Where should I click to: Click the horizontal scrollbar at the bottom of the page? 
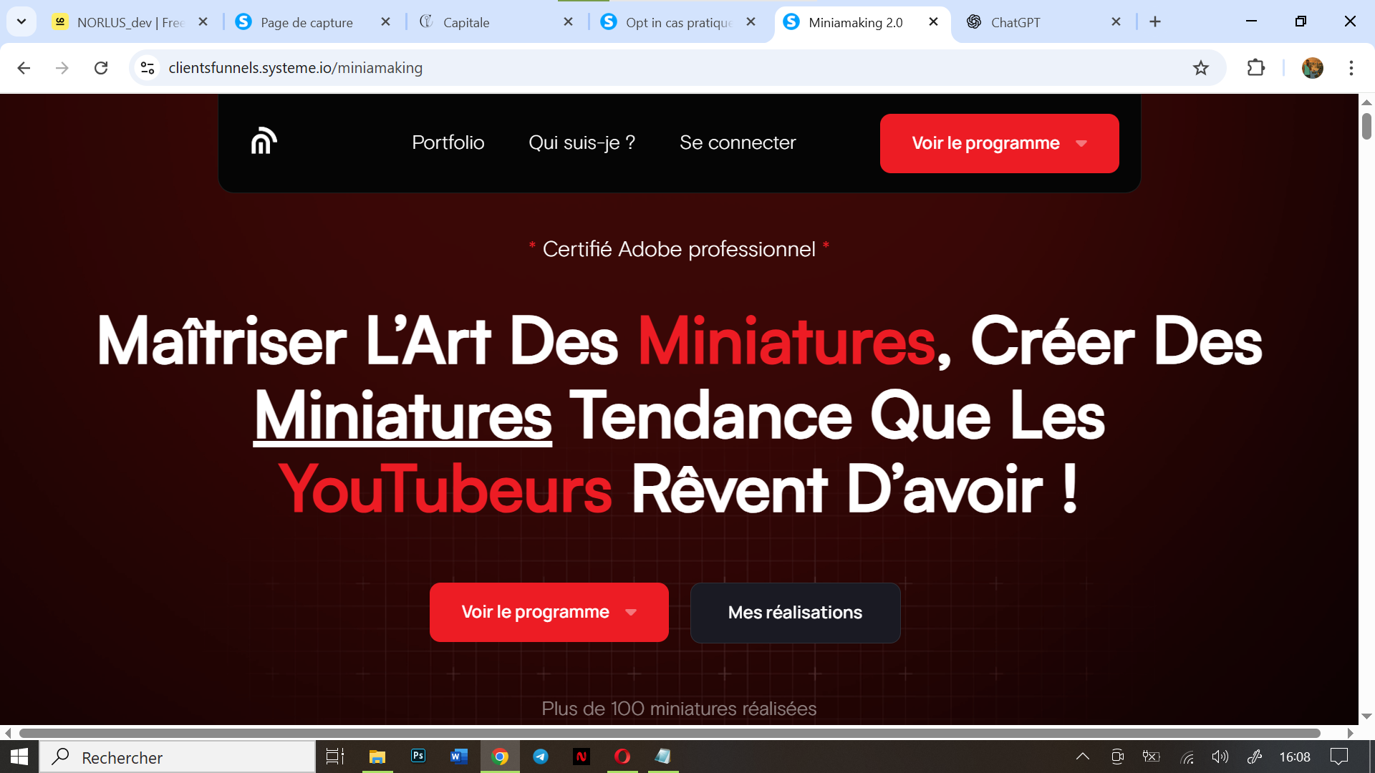point(669,733)
